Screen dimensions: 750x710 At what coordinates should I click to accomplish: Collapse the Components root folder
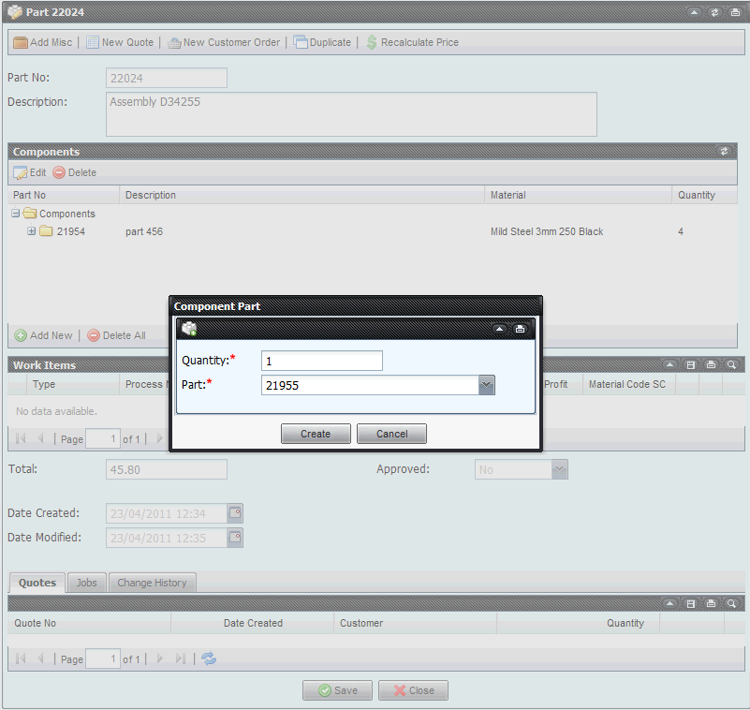(16, 214)
